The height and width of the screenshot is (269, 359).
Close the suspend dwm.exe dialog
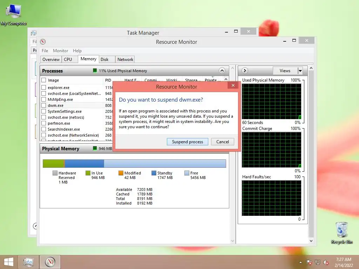tap(233, 85)
